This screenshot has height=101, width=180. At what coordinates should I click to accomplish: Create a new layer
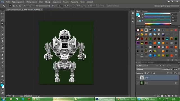pos(172,96)
